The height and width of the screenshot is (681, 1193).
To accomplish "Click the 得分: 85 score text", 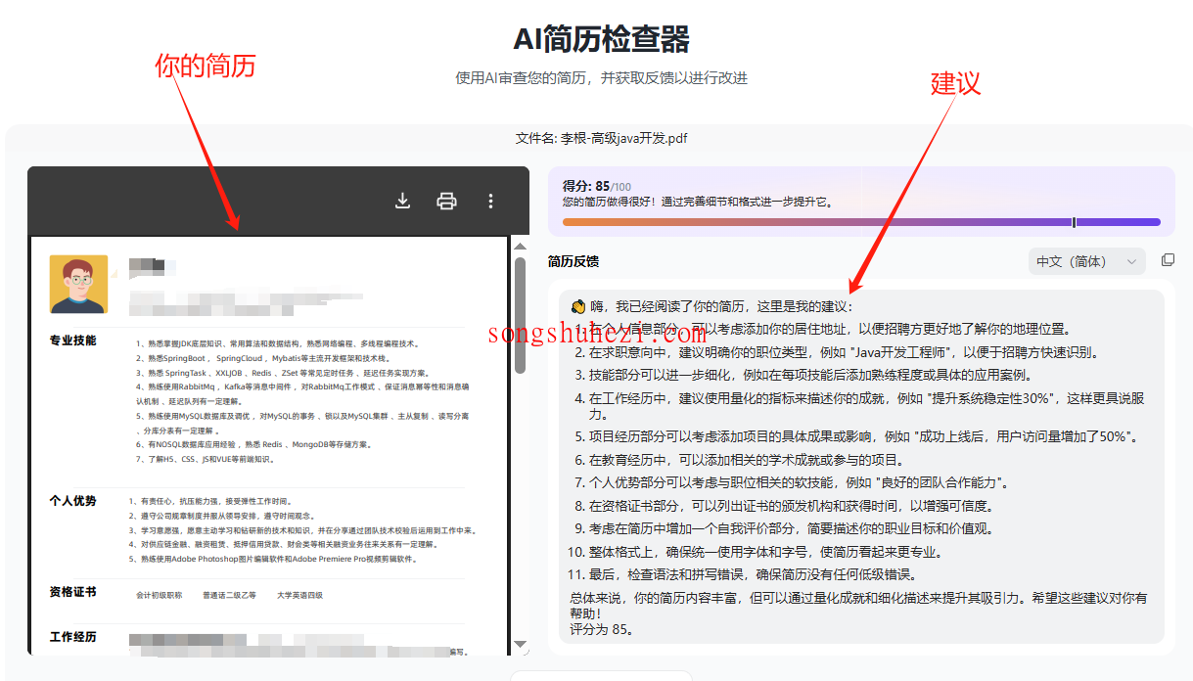I will (x=585, y=186).
